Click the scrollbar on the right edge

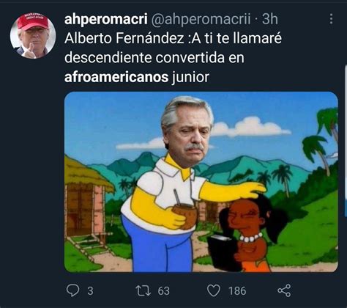click(346, 141)
